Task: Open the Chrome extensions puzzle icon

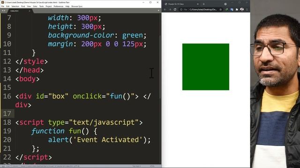Action: (x=237, y=9)
